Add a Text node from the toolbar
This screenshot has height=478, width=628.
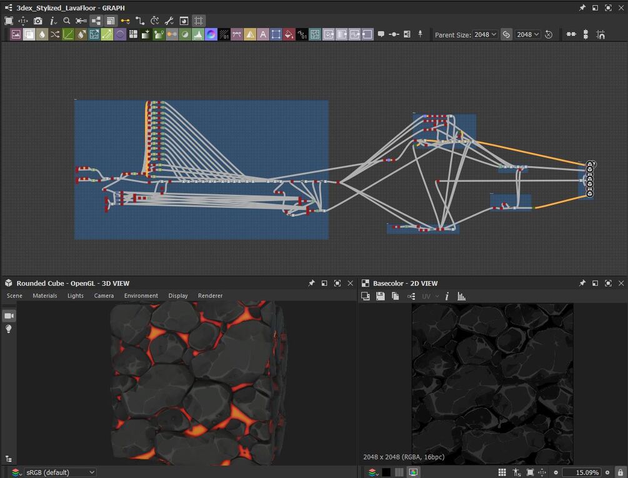click(263, 34)
